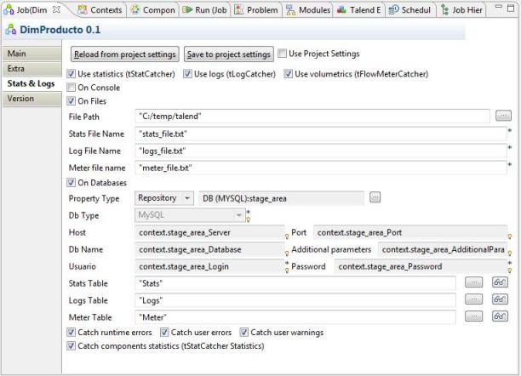The height and width of the screenshot is (376, 521).
Task: Click the glasses icon next to Logs Table
Action: [500, 299]
